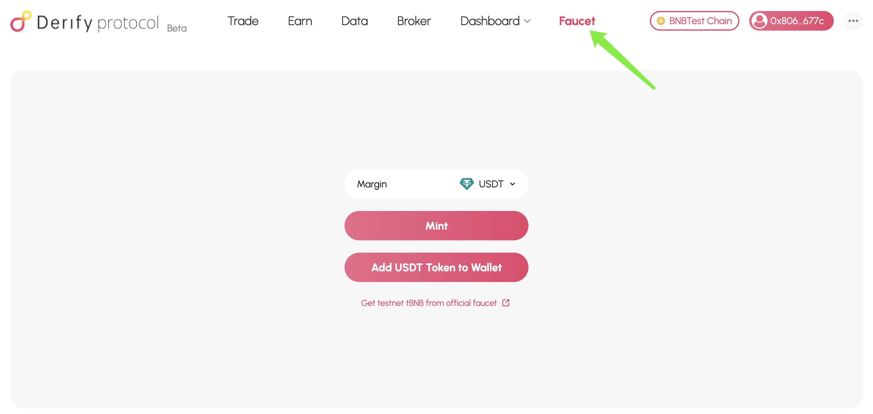Navigate to the Data section

354,21
